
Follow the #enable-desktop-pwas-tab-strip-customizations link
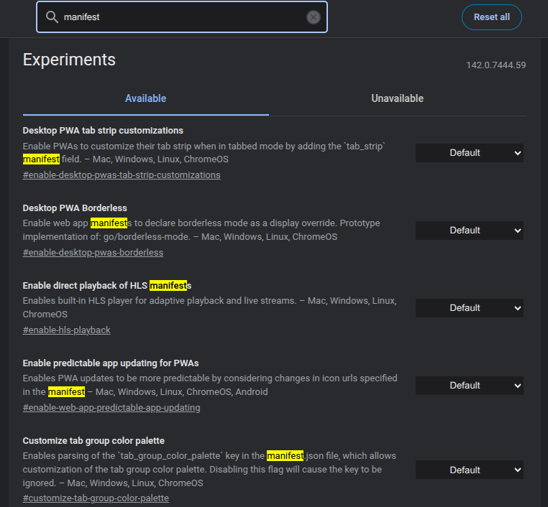coord(122,175)
